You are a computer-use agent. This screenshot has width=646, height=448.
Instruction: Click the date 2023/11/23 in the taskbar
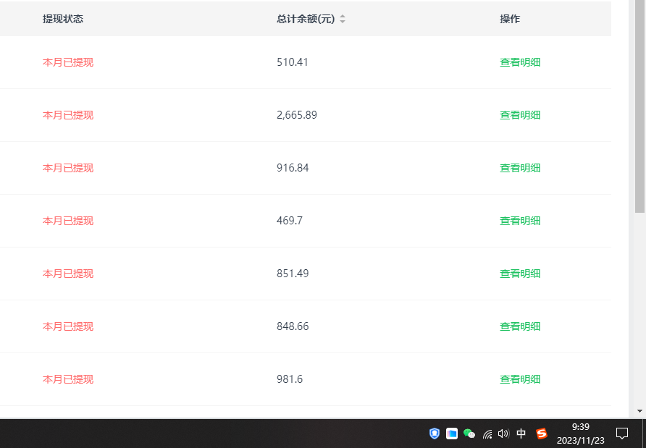click(582, 439)
